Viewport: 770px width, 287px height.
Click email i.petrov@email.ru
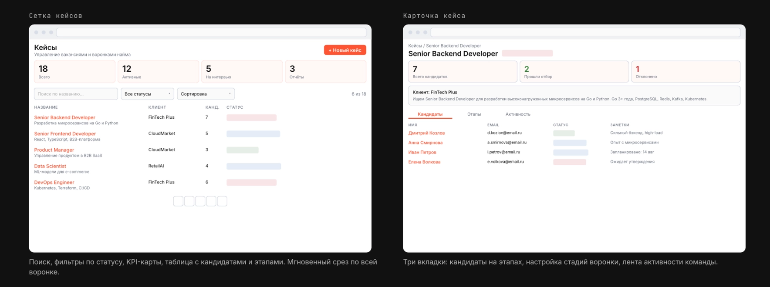click(x=503, y=152)
